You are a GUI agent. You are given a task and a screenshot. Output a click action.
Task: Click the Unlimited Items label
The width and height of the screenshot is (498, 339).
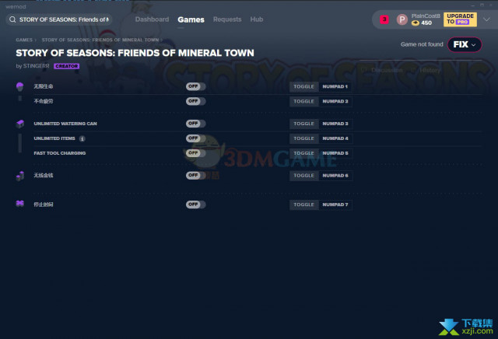(x=54, y=138)
